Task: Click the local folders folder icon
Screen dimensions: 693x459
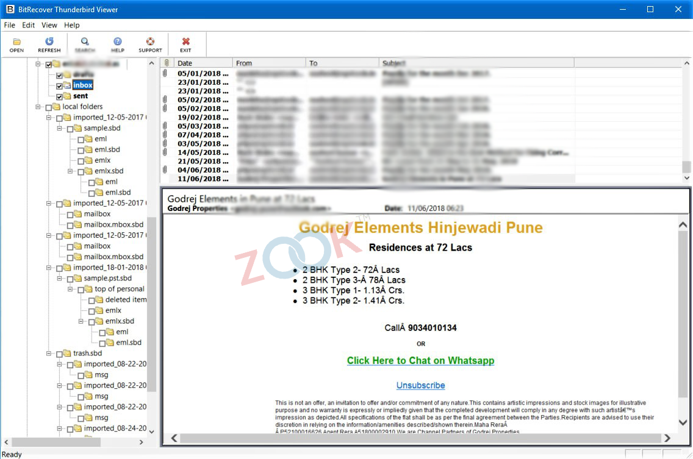Action: (x=56, y=107)
